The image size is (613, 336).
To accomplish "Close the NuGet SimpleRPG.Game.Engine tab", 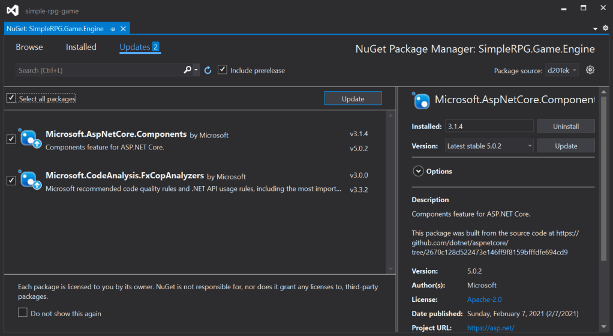I will 124,29.
